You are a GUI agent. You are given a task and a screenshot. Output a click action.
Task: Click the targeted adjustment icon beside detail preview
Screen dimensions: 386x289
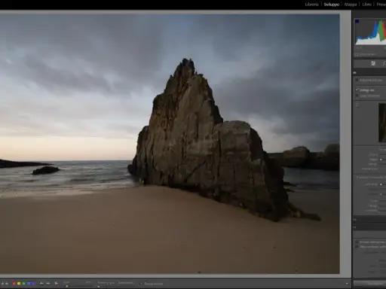coord(357,105)
